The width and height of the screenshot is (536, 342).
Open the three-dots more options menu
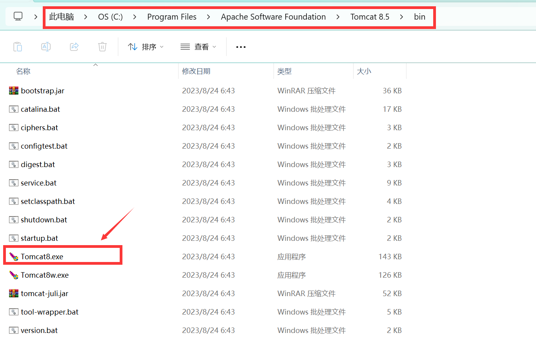pyautogui.click(x=241, y=47)
